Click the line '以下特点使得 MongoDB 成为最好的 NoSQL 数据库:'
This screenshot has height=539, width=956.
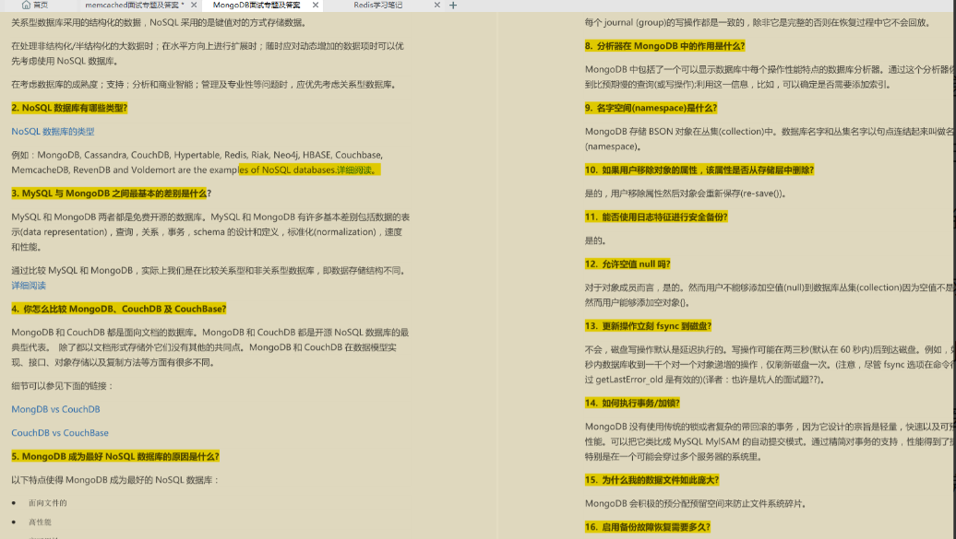(x=114, y=480)
